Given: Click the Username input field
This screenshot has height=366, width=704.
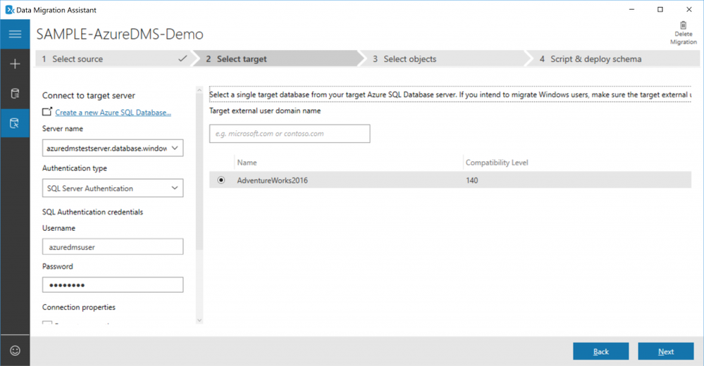Looking at the screenshot, I should point(113,246).
